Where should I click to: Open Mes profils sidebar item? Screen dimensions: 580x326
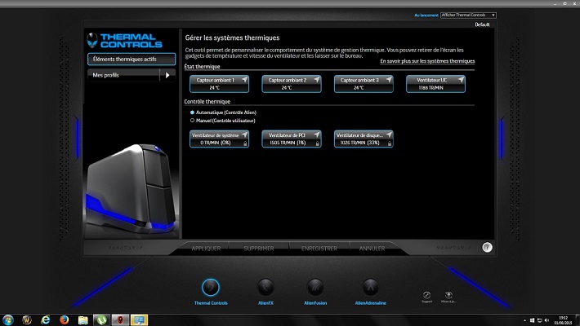tap(123, 75)
